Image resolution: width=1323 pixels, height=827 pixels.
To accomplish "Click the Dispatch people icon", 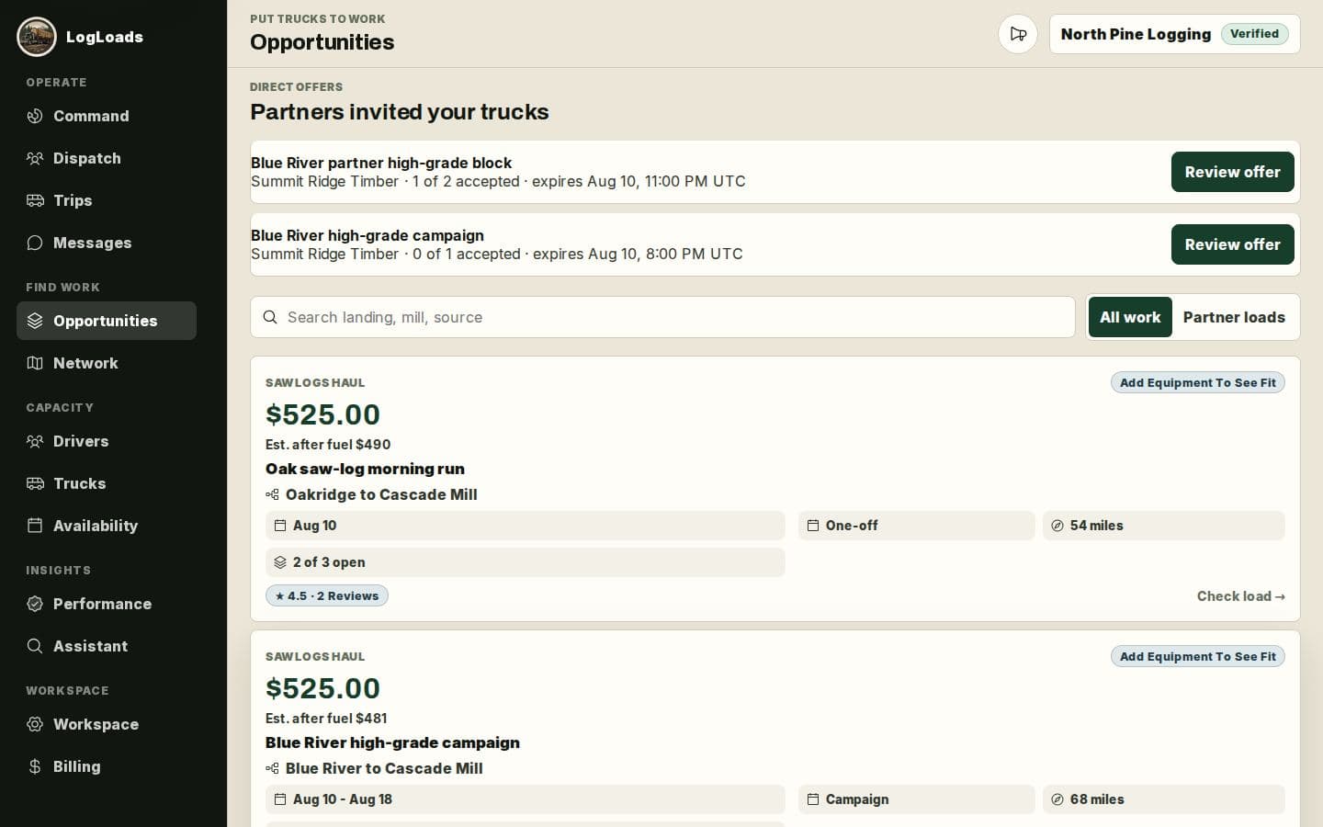I will (x=35, y=158).
